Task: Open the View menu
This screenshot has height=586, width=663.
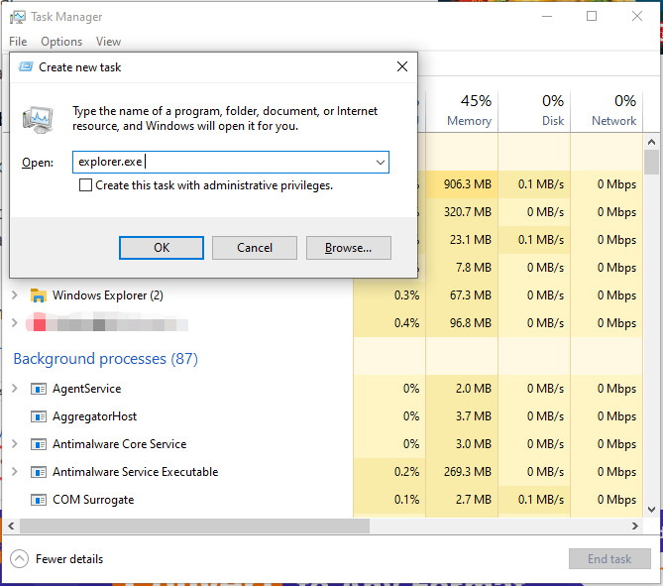Action: pyautogui.click(x=108, y=42)
